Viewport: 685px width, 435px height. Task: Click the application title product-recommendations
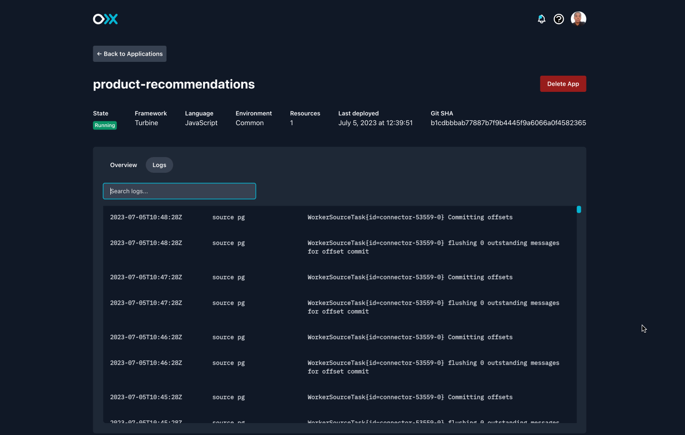[174, 84]
